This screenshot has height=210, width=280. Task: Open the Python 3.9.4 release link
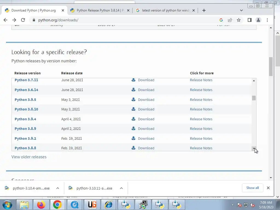pos(25,119)
